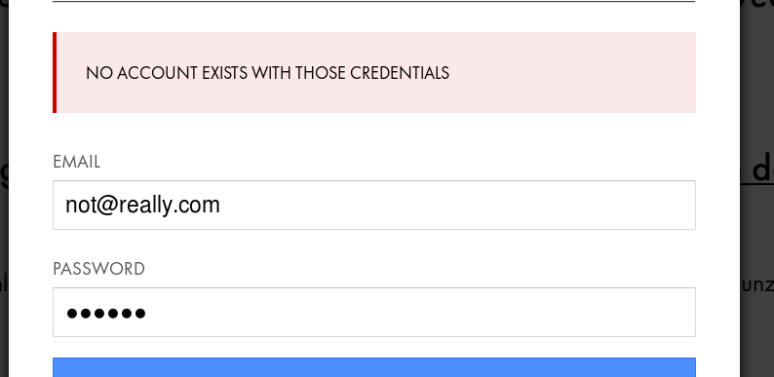
Task: Click white modal area between email and password
Action: pyautogui.click(x=374, y=245)
